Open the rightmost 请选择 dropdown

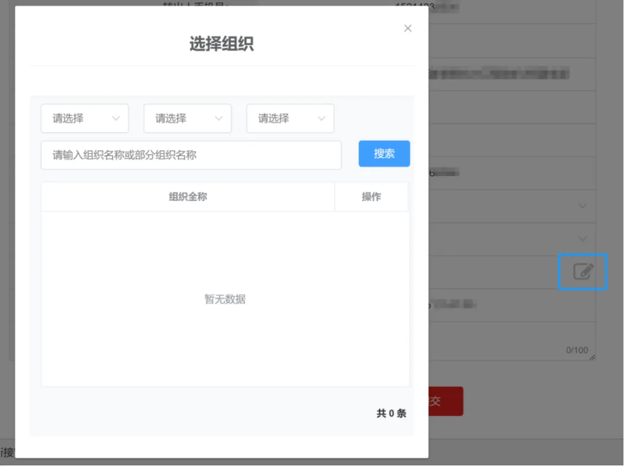[290, 118]
